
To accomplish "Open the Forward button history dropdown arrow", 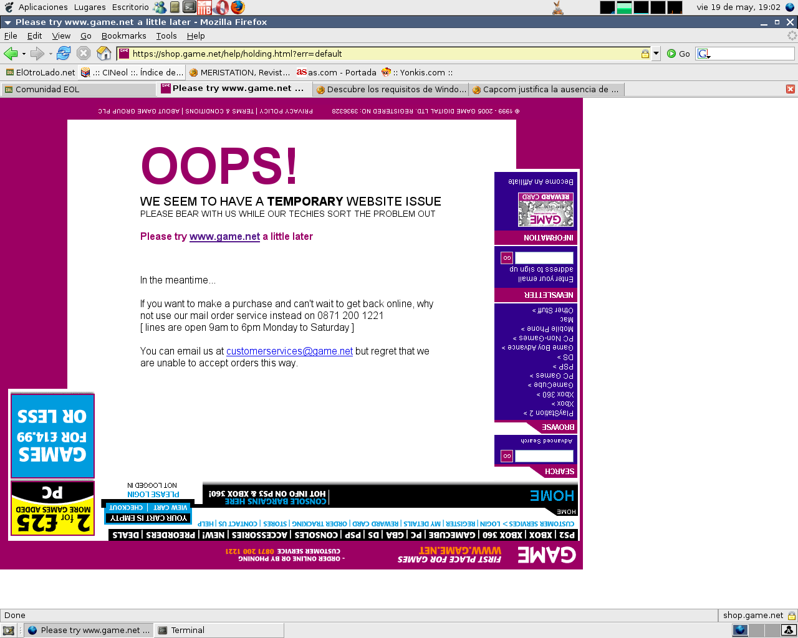I will point(50,54).
